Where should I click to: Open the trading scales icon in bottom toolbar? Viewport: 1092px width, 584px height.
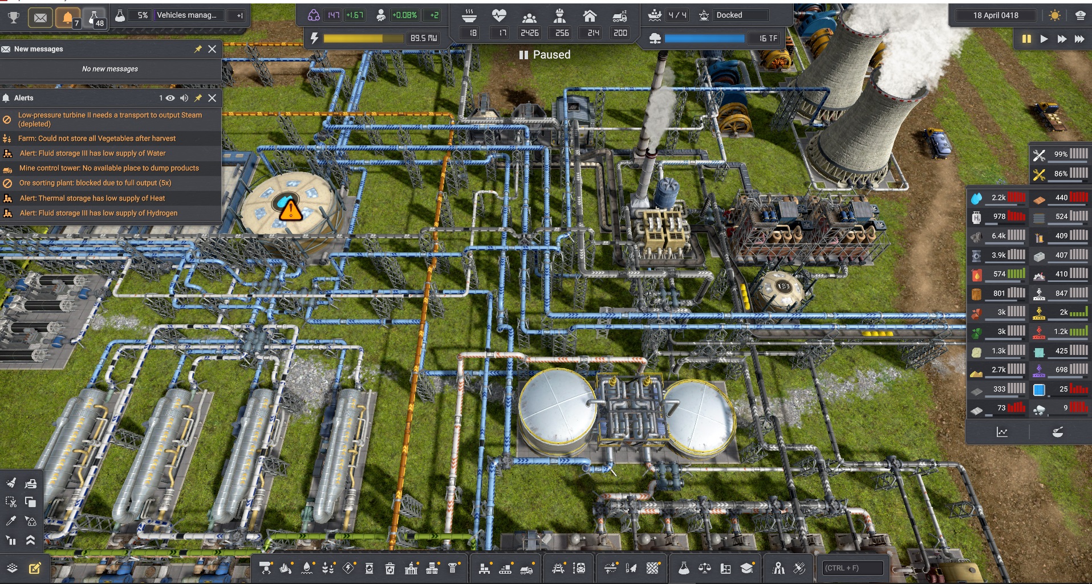(x=705, y=567)
